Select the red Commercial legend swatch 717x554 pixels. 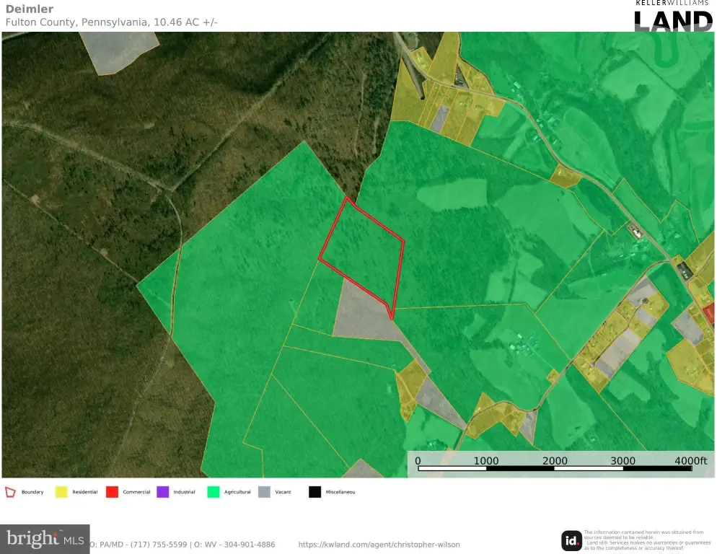point(112,492)
